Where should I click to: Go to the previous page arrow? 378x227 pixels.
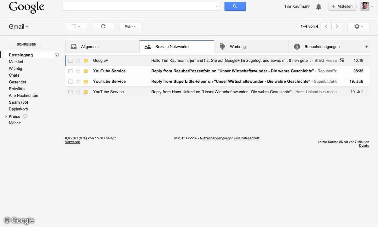click(x=326, y=26)
